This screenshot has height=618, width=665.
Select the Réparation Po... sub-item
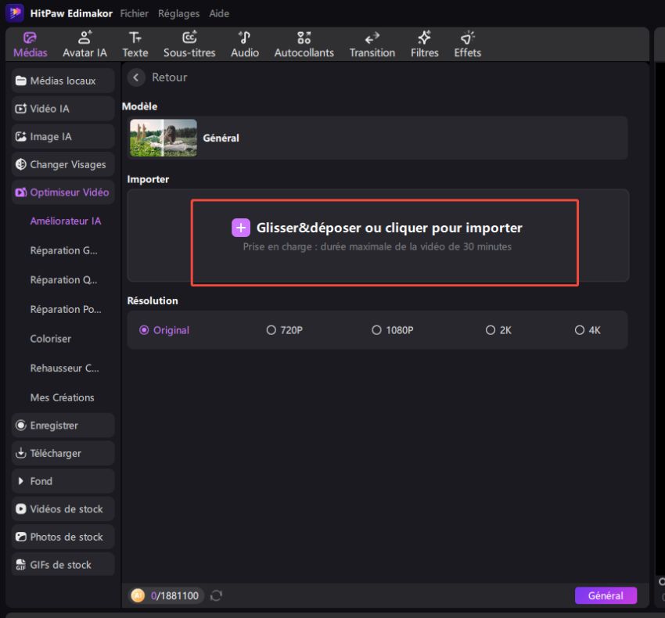65,309
